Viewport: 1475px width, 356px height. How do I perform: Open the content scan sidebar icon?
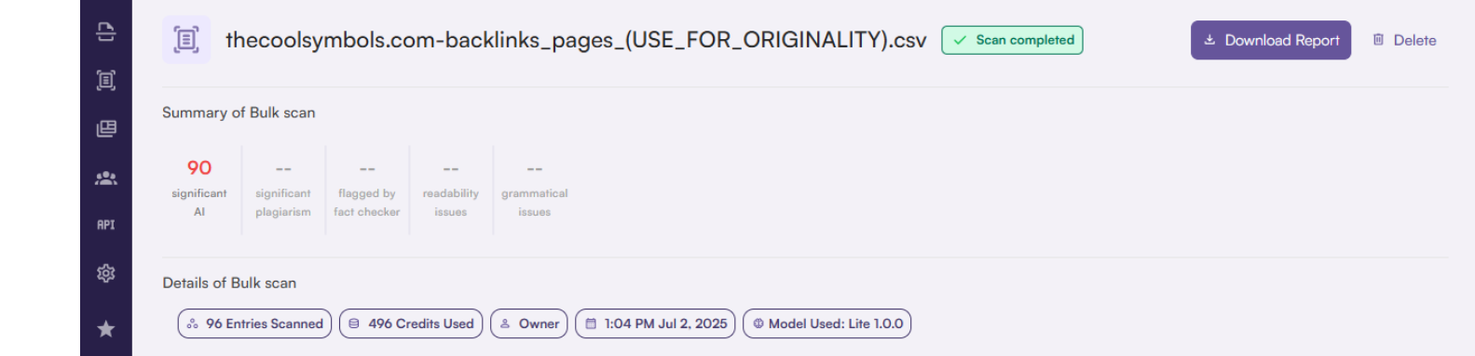[x=106, y=33]
